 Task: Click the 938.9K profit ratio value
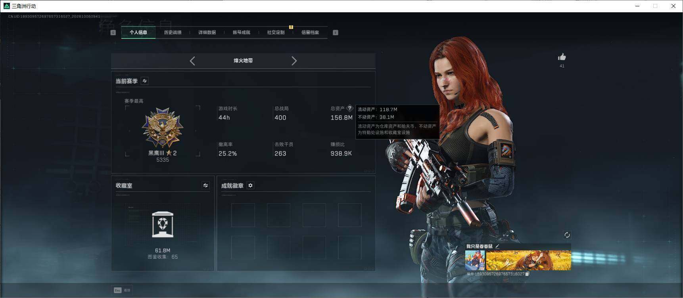[x=341, y=153]
